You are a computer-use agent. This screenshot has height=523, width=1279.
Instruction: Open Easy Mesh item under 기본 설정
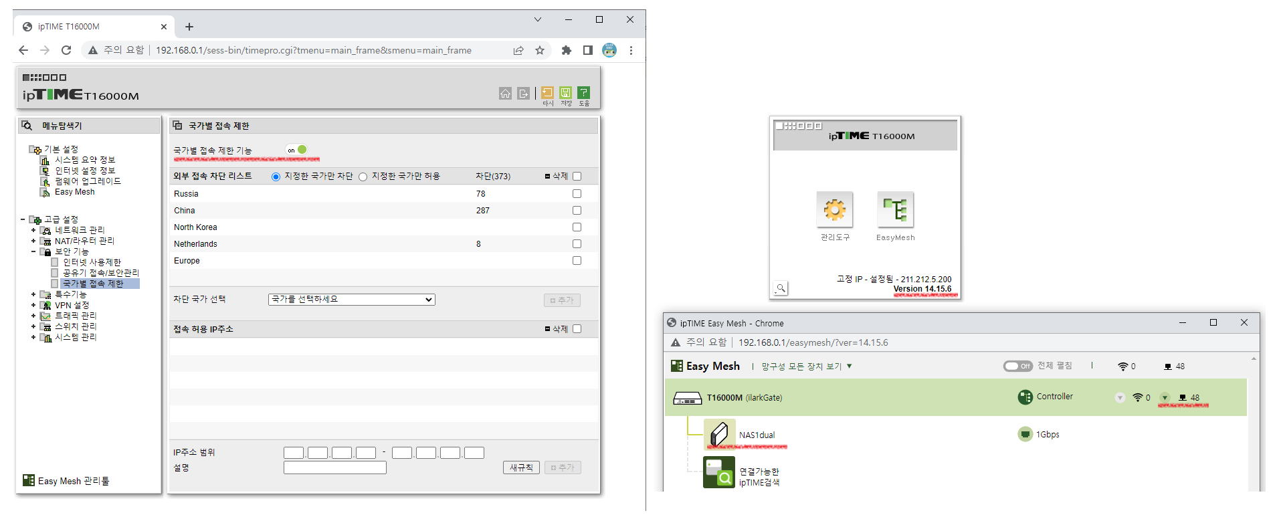point(75,192)
